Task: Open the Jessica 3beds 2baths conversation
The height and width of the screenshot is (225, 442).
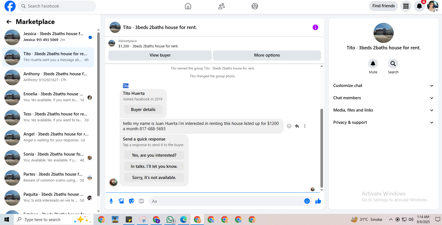Action: (48, 37)
